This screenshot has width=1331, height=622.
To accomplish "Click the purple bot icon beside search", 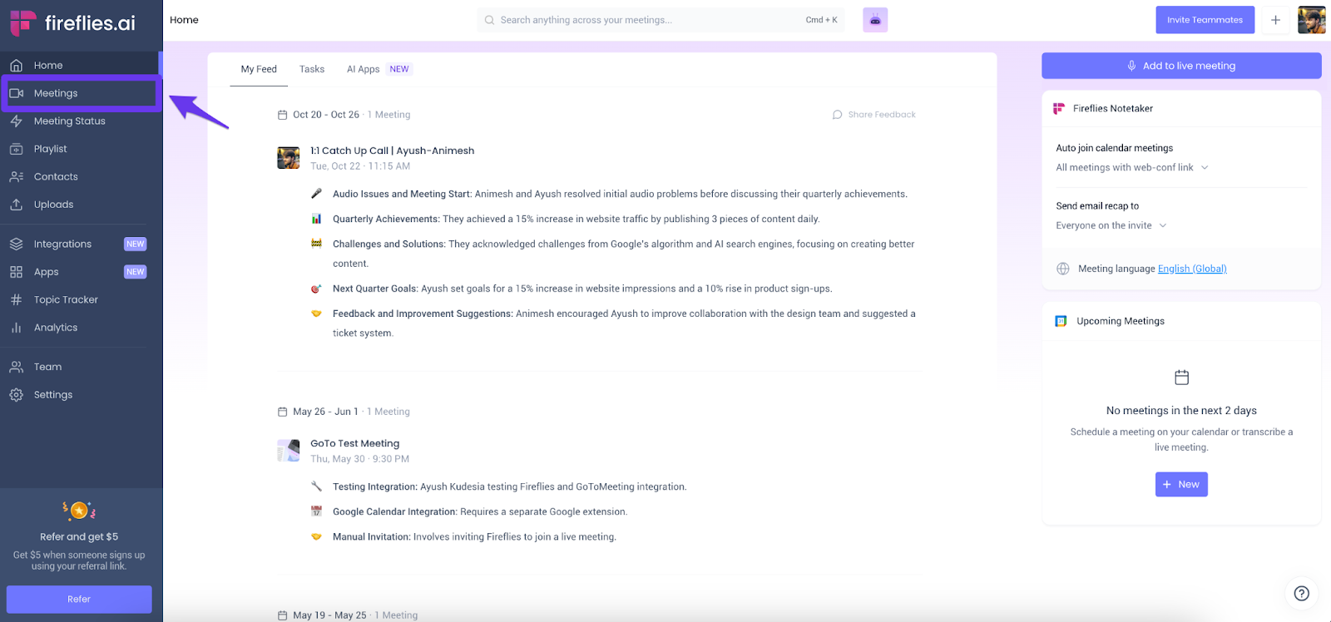I will pyautogui.click(x=875, y=20).
